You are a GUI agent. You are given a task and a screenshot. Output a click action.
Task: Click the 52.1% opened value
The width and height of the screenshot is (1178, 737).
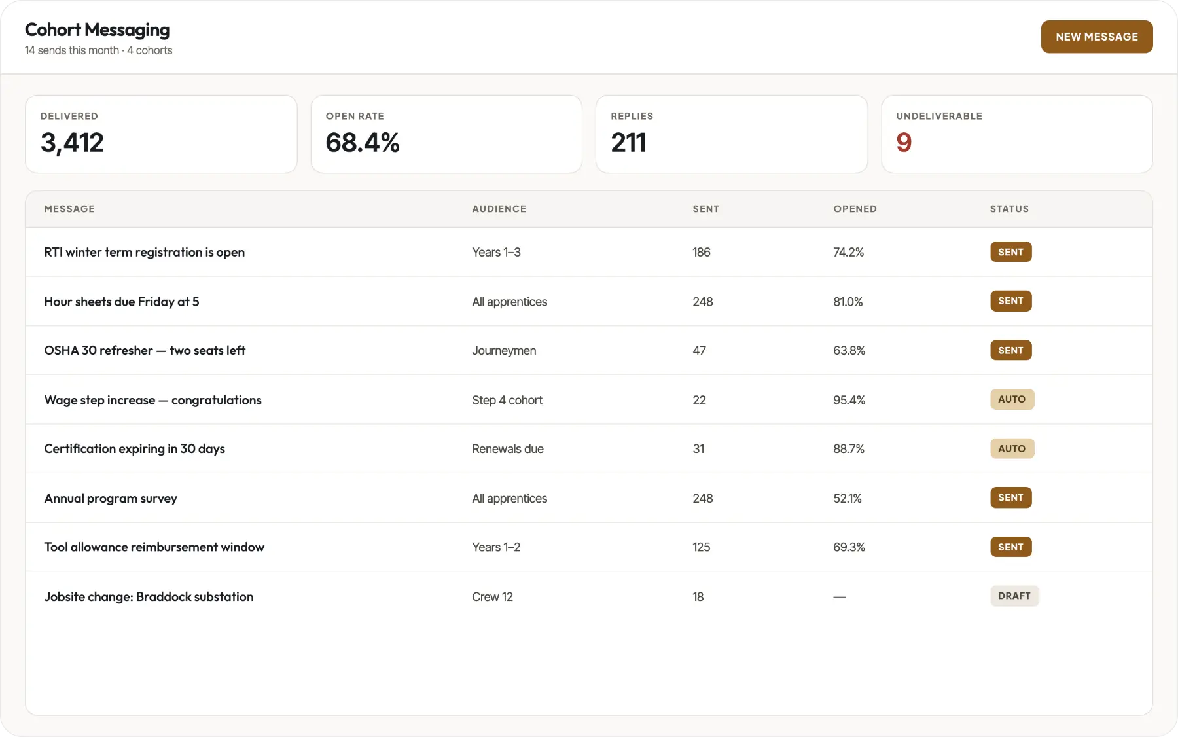tap(848, 498)
